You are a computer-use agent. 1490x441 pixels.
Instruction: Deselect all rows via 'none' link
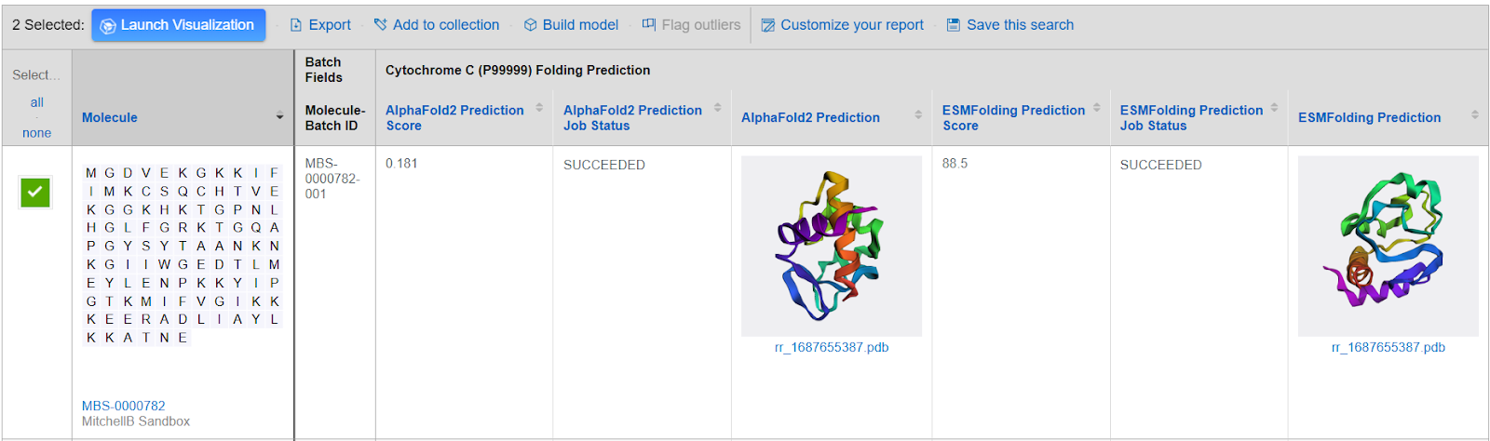tap(37, 133)
